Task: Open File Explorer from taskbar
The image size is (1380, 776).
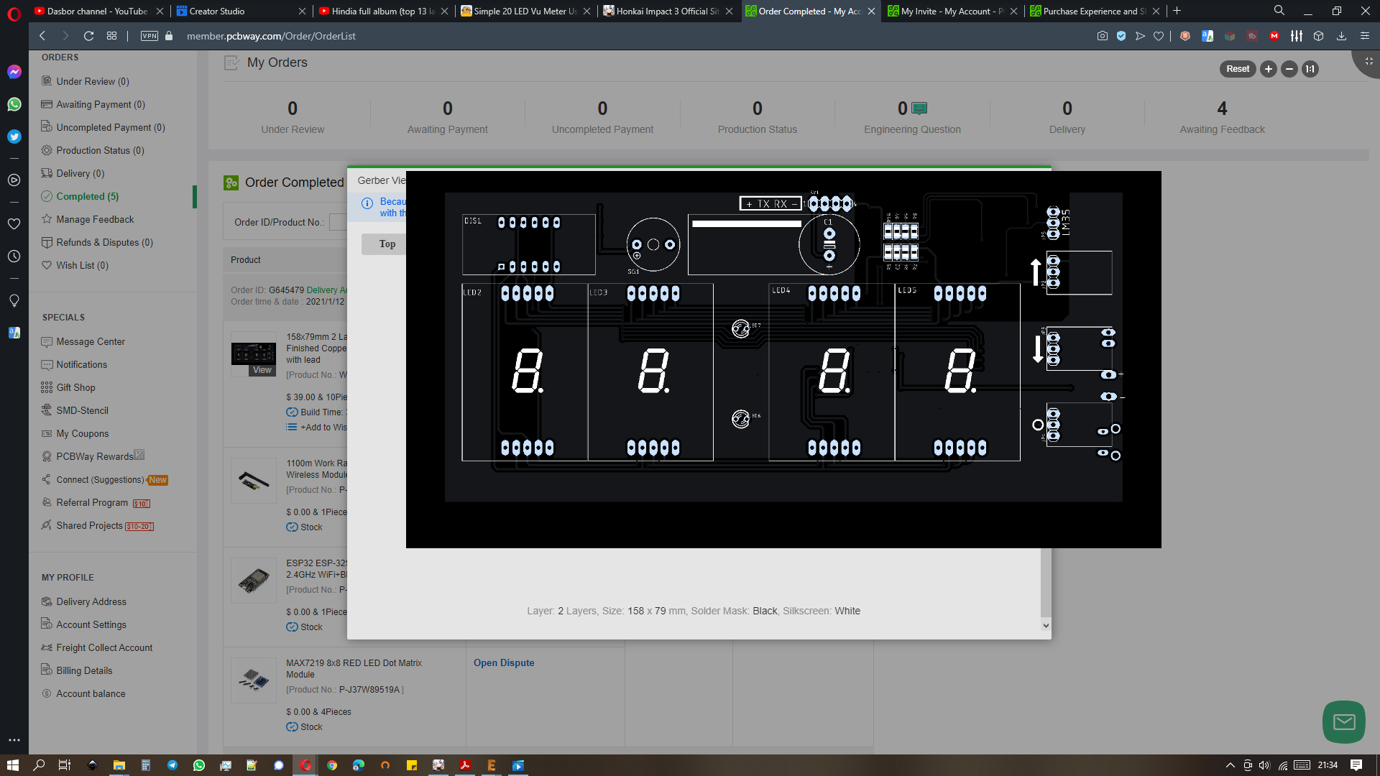Action: click(119, 765)
